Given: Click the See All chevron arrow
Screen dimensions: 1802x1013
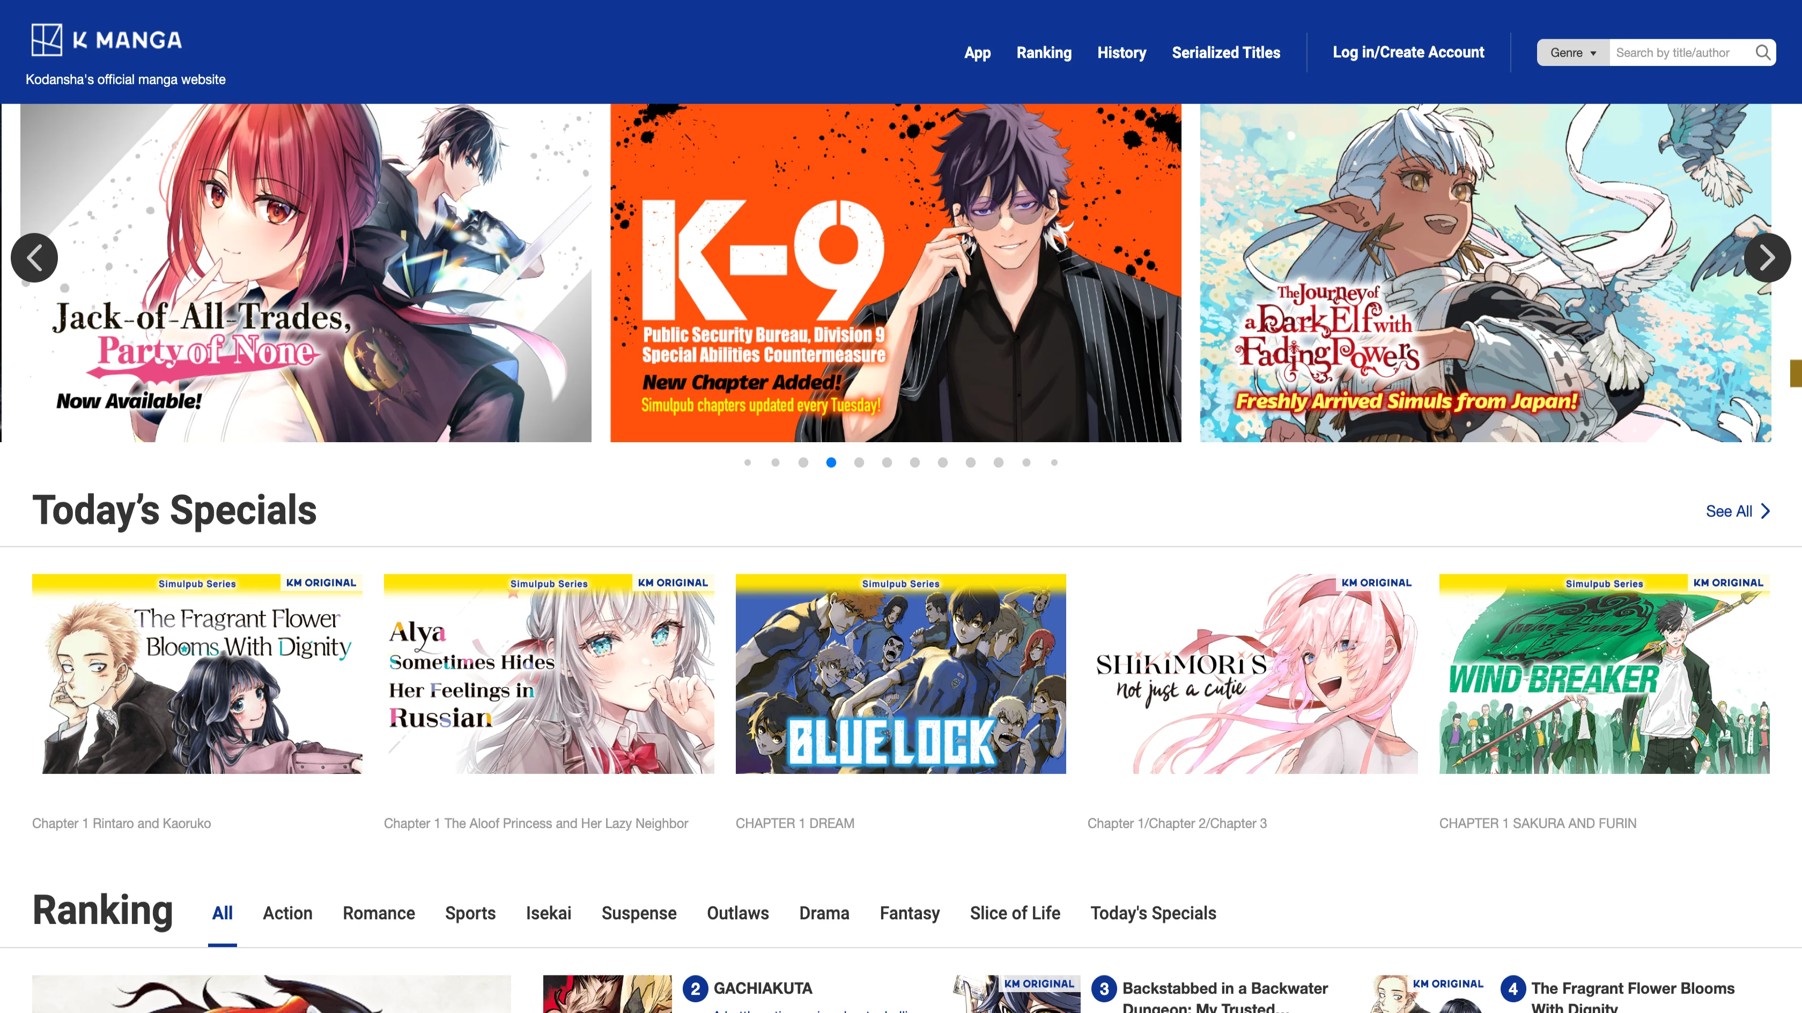Looking at the screenshot, I should point(1766,511).
